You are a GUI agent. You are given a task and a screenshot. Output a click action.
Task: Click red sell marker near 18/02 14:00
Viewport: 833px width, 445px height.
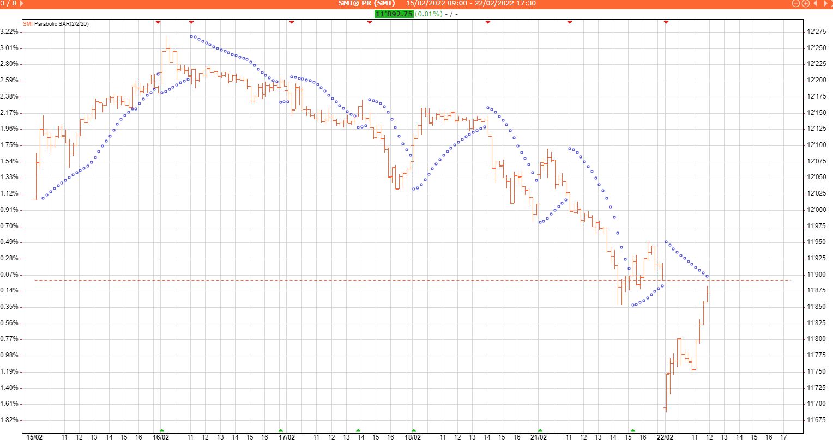point(488,22)
